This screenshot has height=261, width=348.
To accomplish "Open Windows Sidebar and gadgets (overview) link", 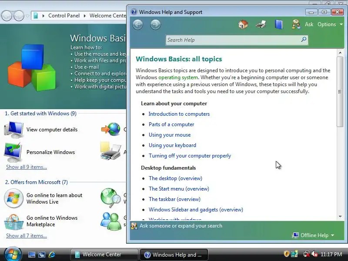I will point(196,210).
